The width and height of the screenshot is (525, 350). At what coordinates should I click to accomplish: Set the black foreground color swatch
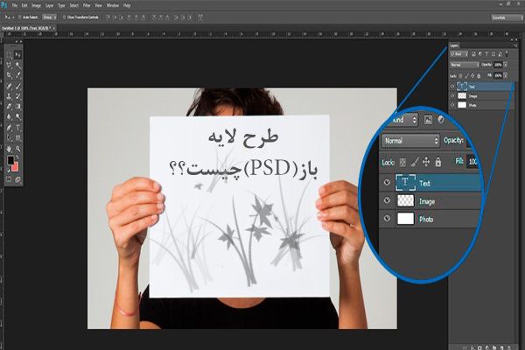(10, 159)
